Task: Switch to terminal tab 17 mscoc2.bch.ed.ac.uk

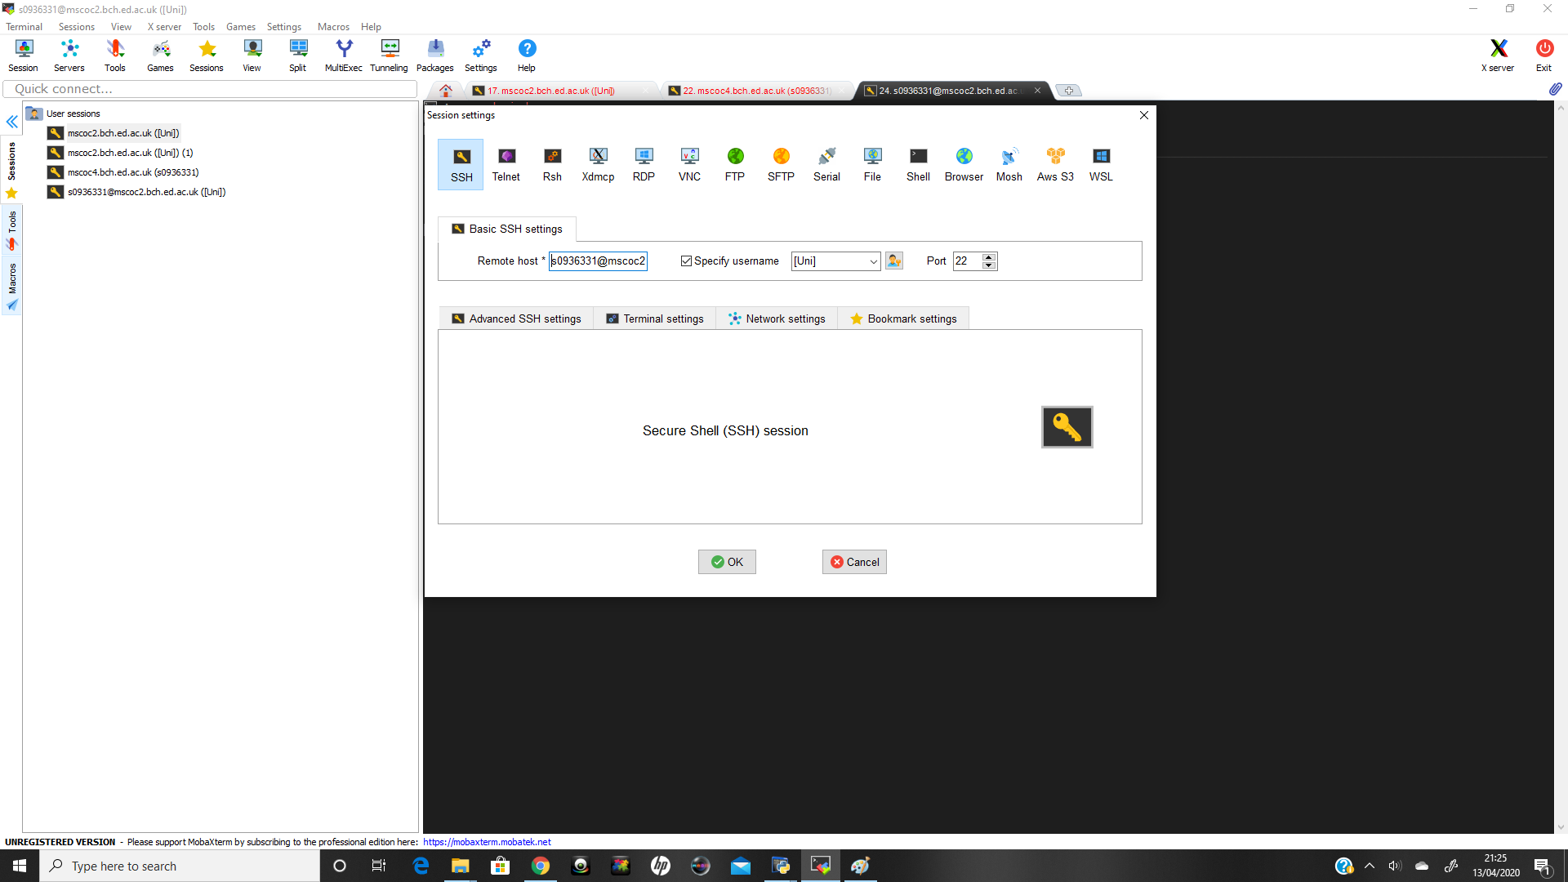Action: point(551,91)
